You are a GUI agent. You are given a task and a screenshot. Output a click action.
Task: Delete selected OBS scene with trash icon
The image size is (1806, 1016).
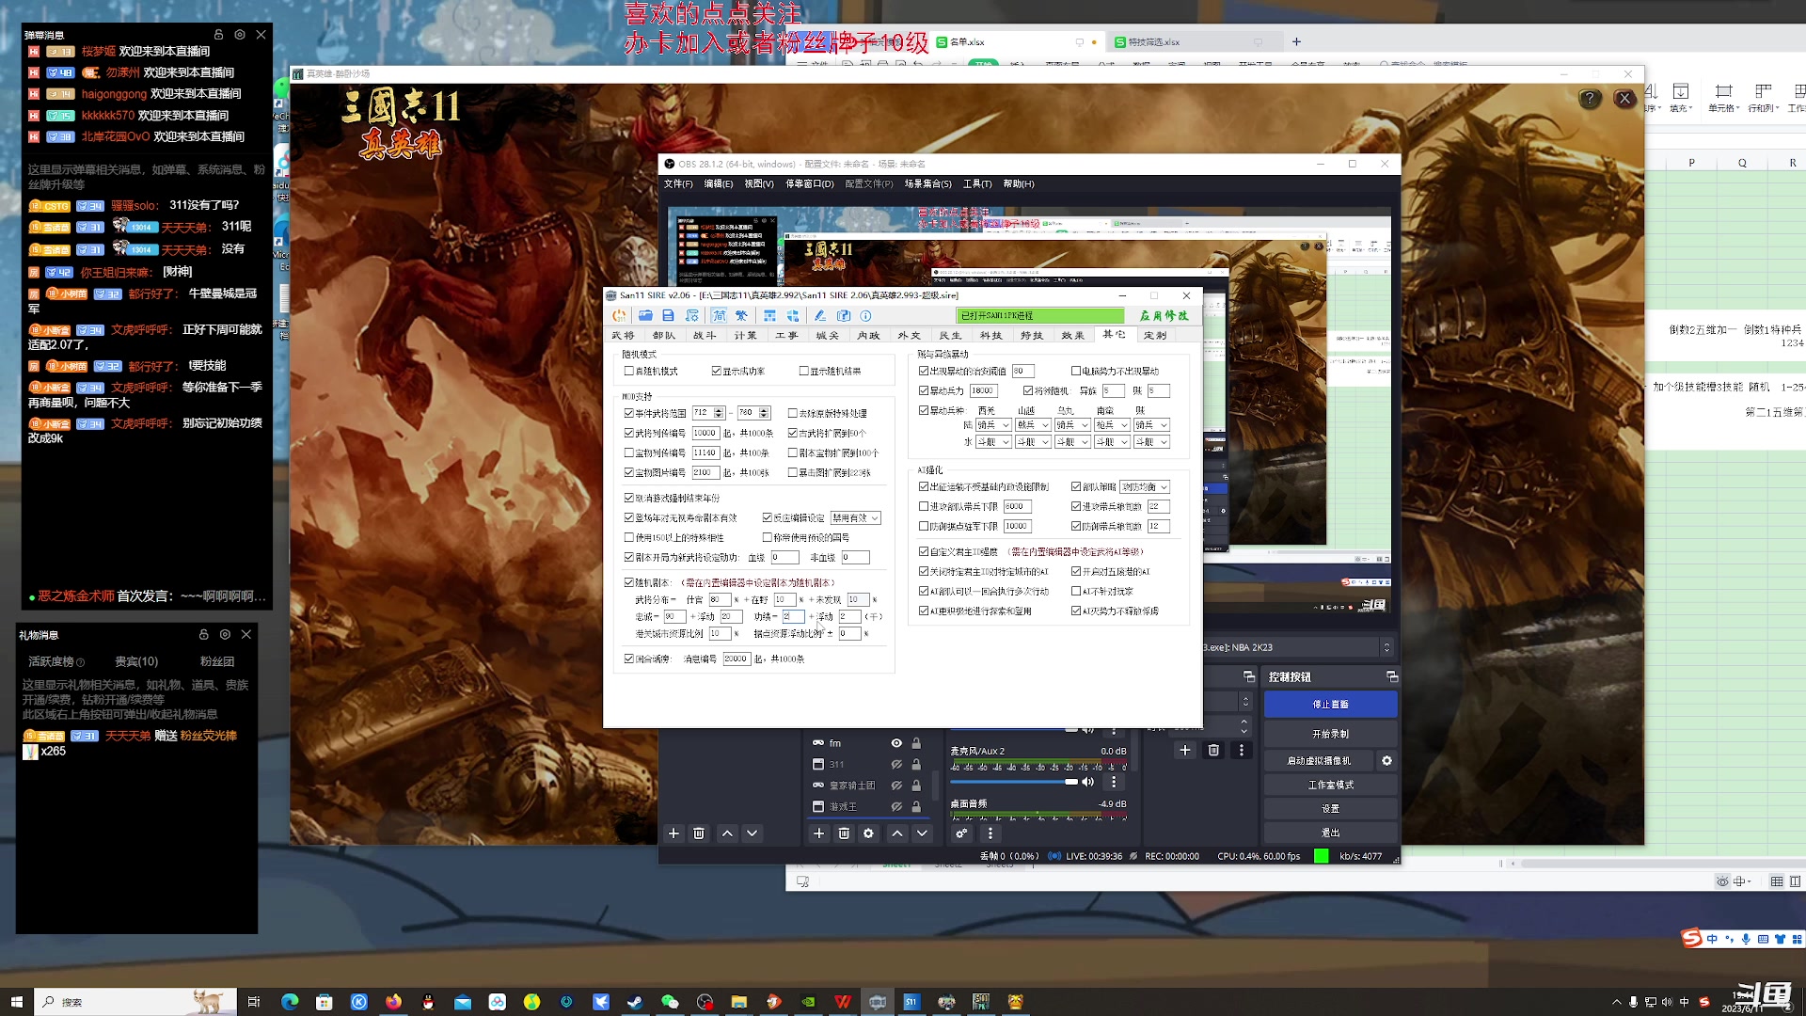click(x=699, y=833)
